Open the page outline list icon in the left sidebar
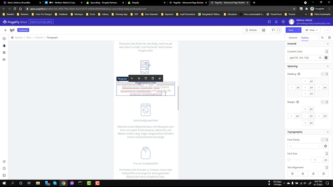This screenshot has height=187, width=333. tap(4, 162)
